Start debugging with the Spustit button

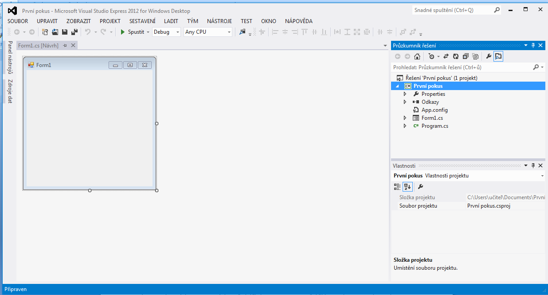pyautogui.click(x=132, y=32)
